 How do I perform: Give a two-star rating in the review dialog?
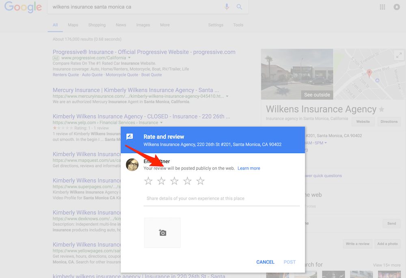[161, 181]
